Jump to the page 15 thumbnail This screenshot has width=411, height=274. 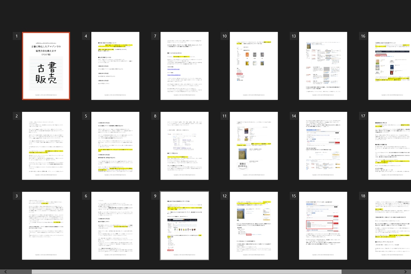pyautogui.click(x=323, y=226)
